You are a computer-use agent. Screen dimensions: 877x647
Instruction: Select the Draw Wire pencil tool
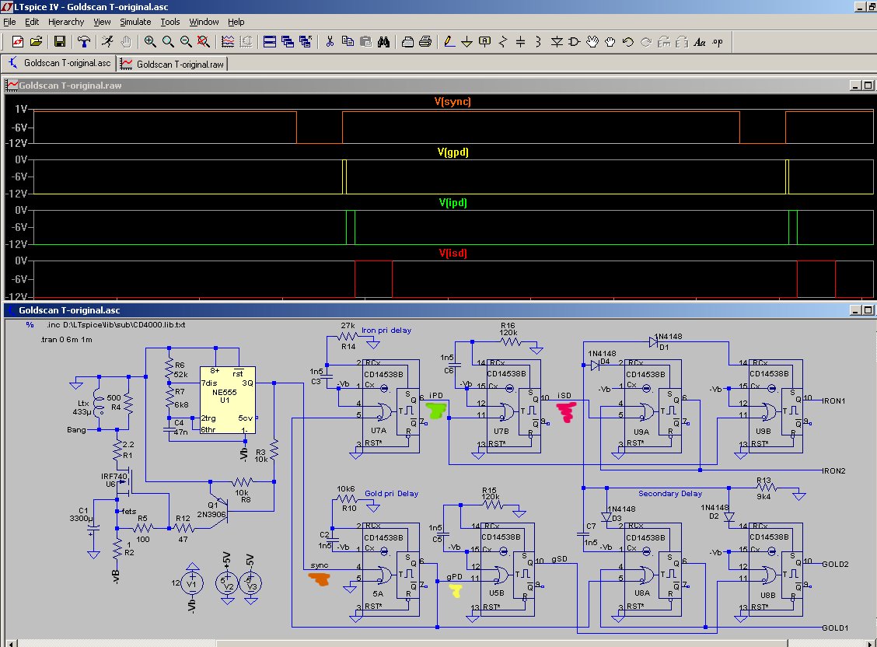pyautogui.click(x=449, y=42)
